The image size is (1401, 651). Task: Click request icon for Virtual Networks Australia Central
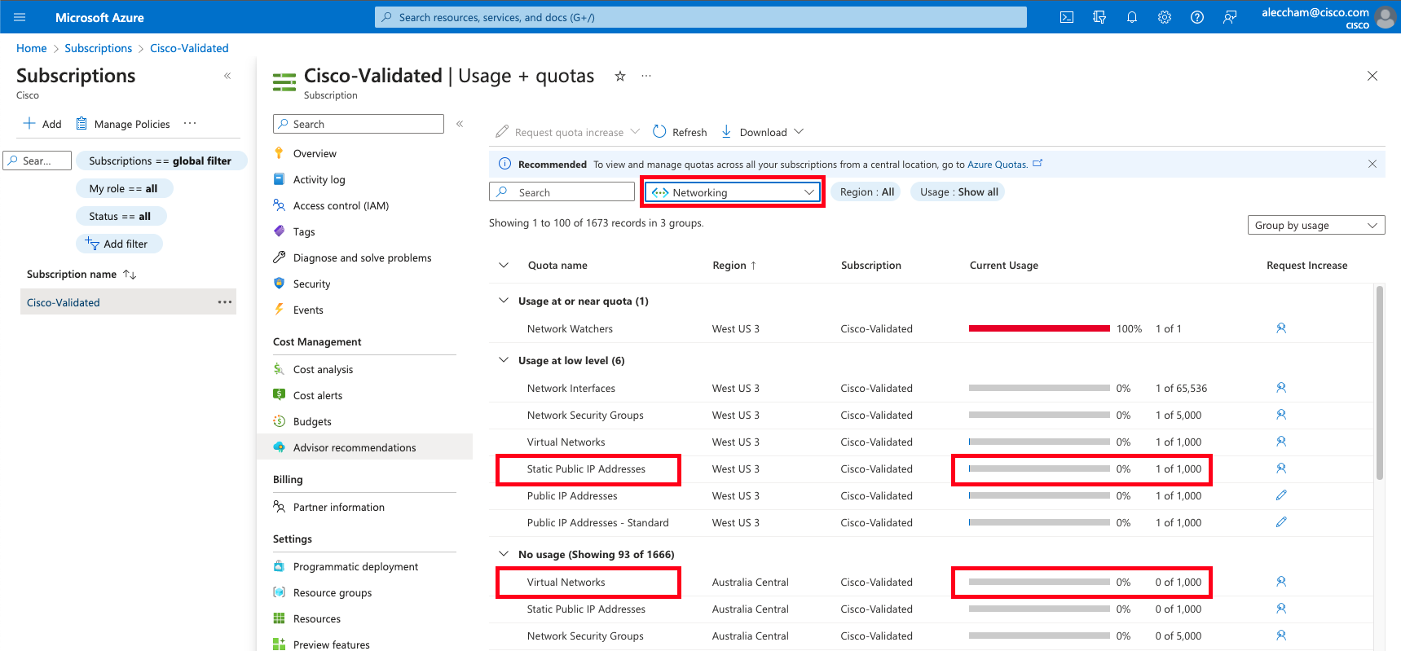pyautogui.click(x=1281, y=582)
